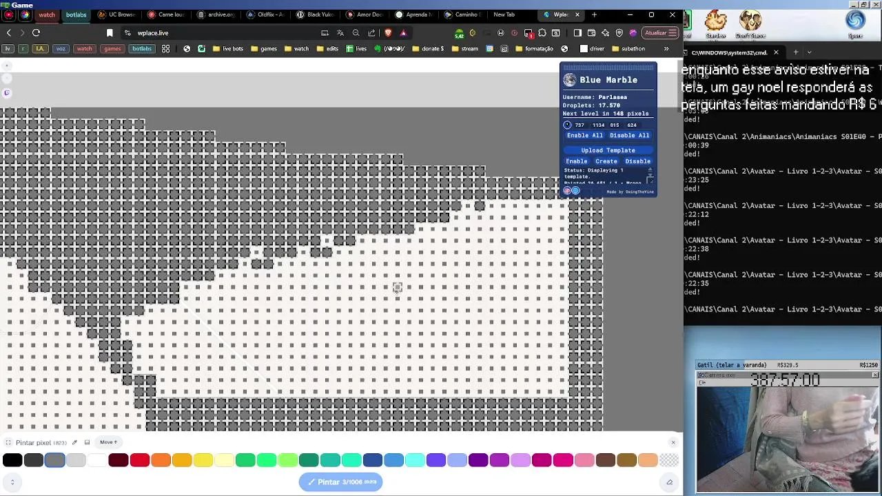882x496 pixels.
Task: Click the zoom magnifier icon in address bar
Action: [x=356, y=32]
